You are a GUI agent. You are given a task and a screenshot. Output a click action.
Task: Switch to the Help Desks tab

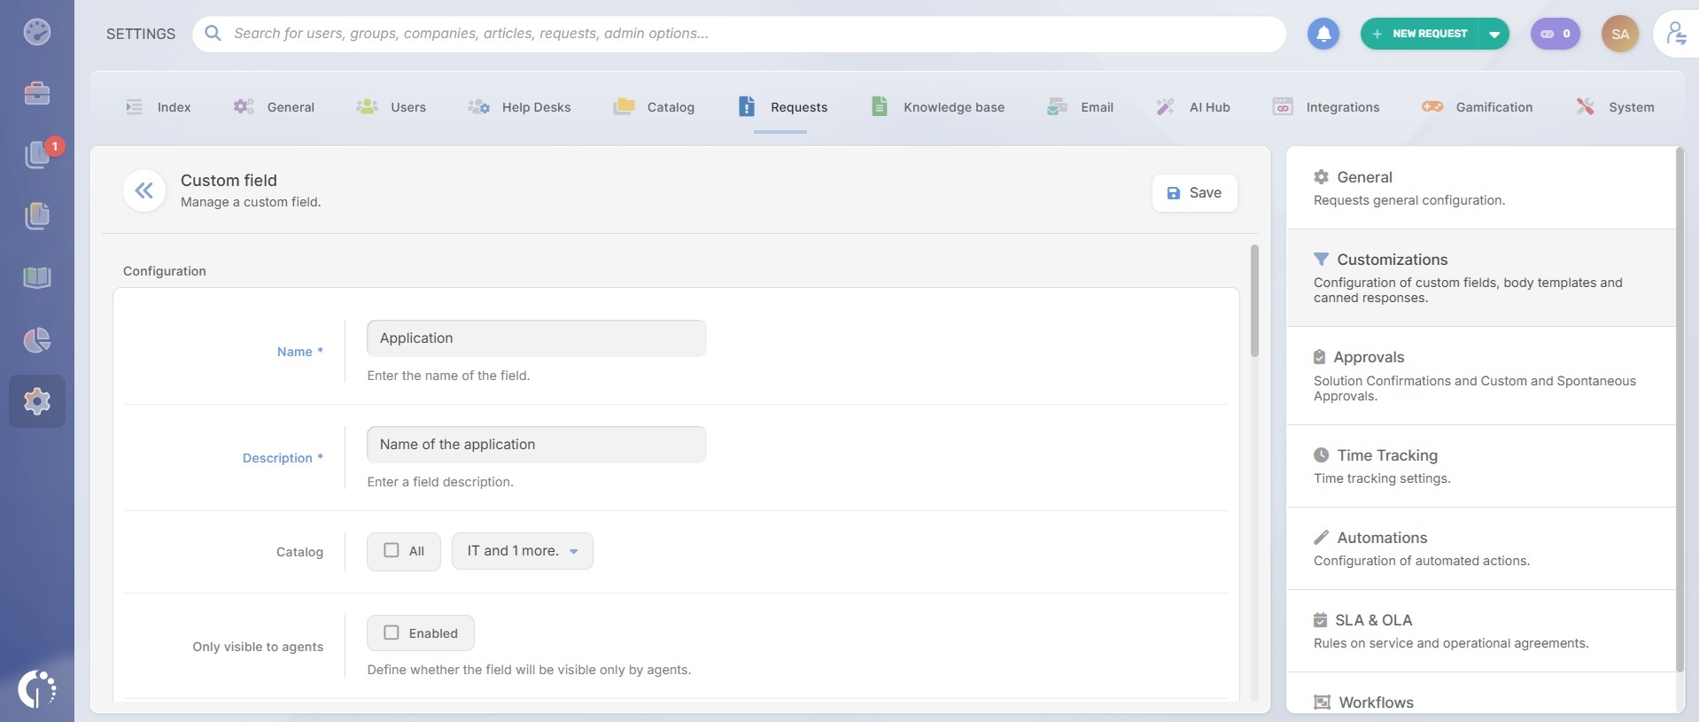pyautogui.click(x=519, y=107)
